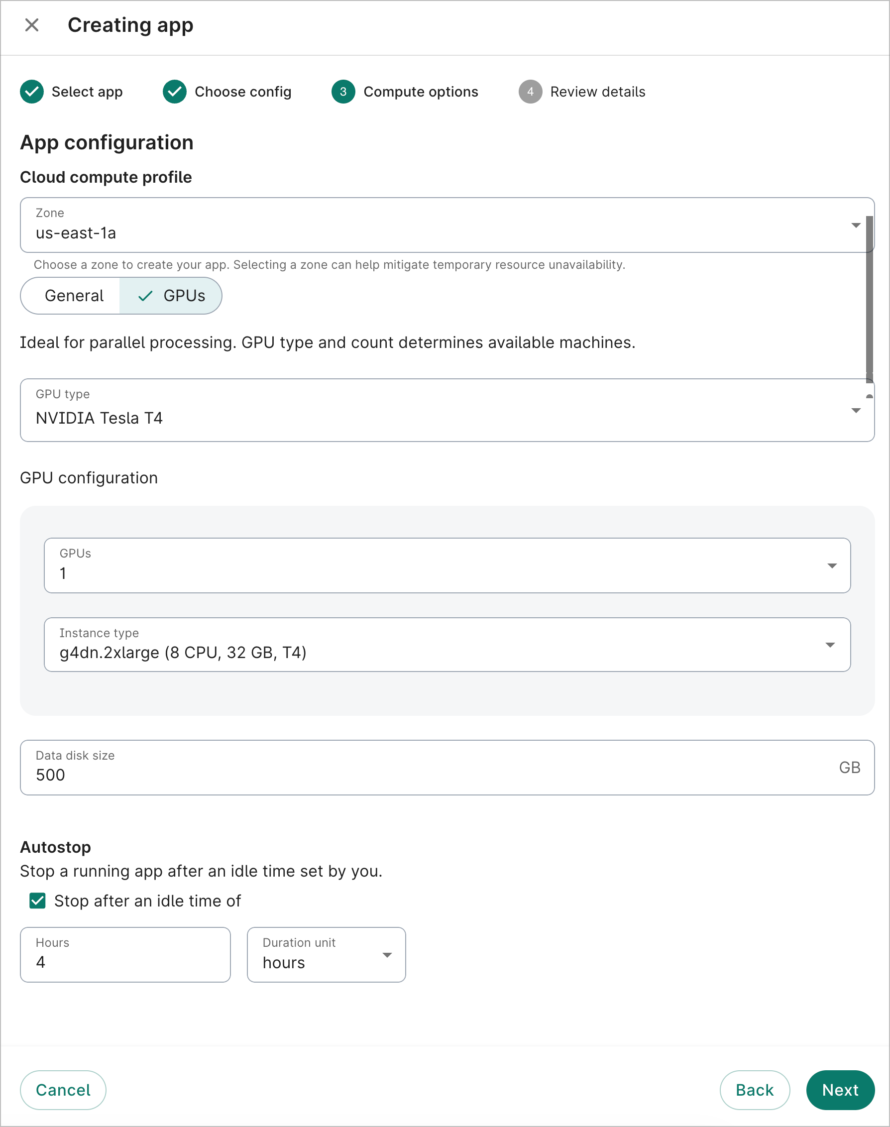Expand the Instance type dropdown

tap(446, 645)
